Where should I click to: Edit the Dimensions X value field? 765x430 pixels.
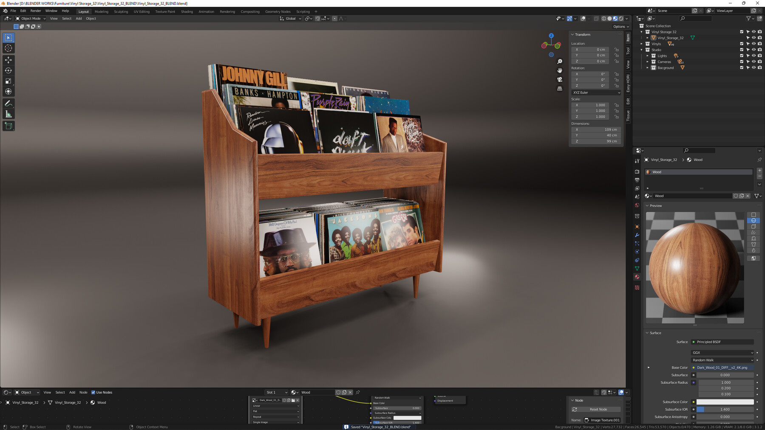click(596, 129)
